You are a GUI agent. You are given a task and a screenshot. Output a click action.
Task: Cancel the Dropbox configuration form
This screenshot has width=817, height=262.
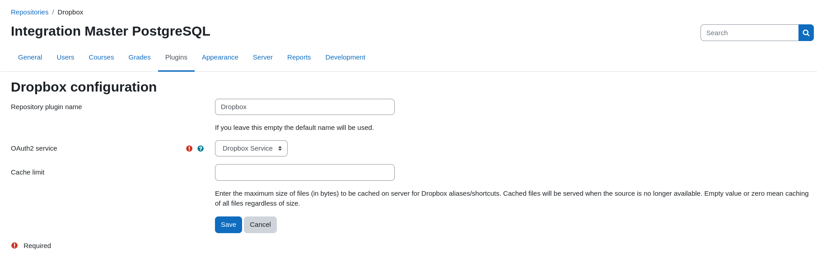point(260,225)
